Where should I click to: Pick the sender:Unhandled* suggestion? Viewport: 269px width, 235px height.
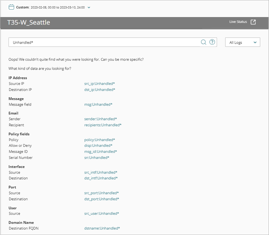100,119
